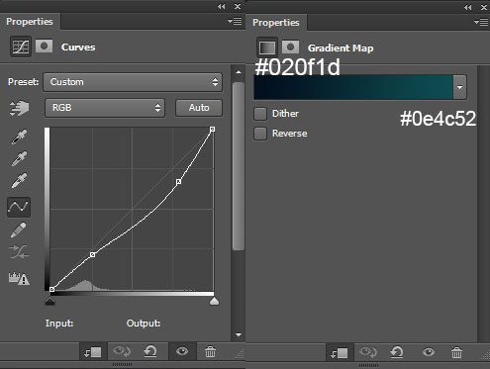Click the white point input slider
This screenshot has width=490, height=369.
click(x=214, y=301)
